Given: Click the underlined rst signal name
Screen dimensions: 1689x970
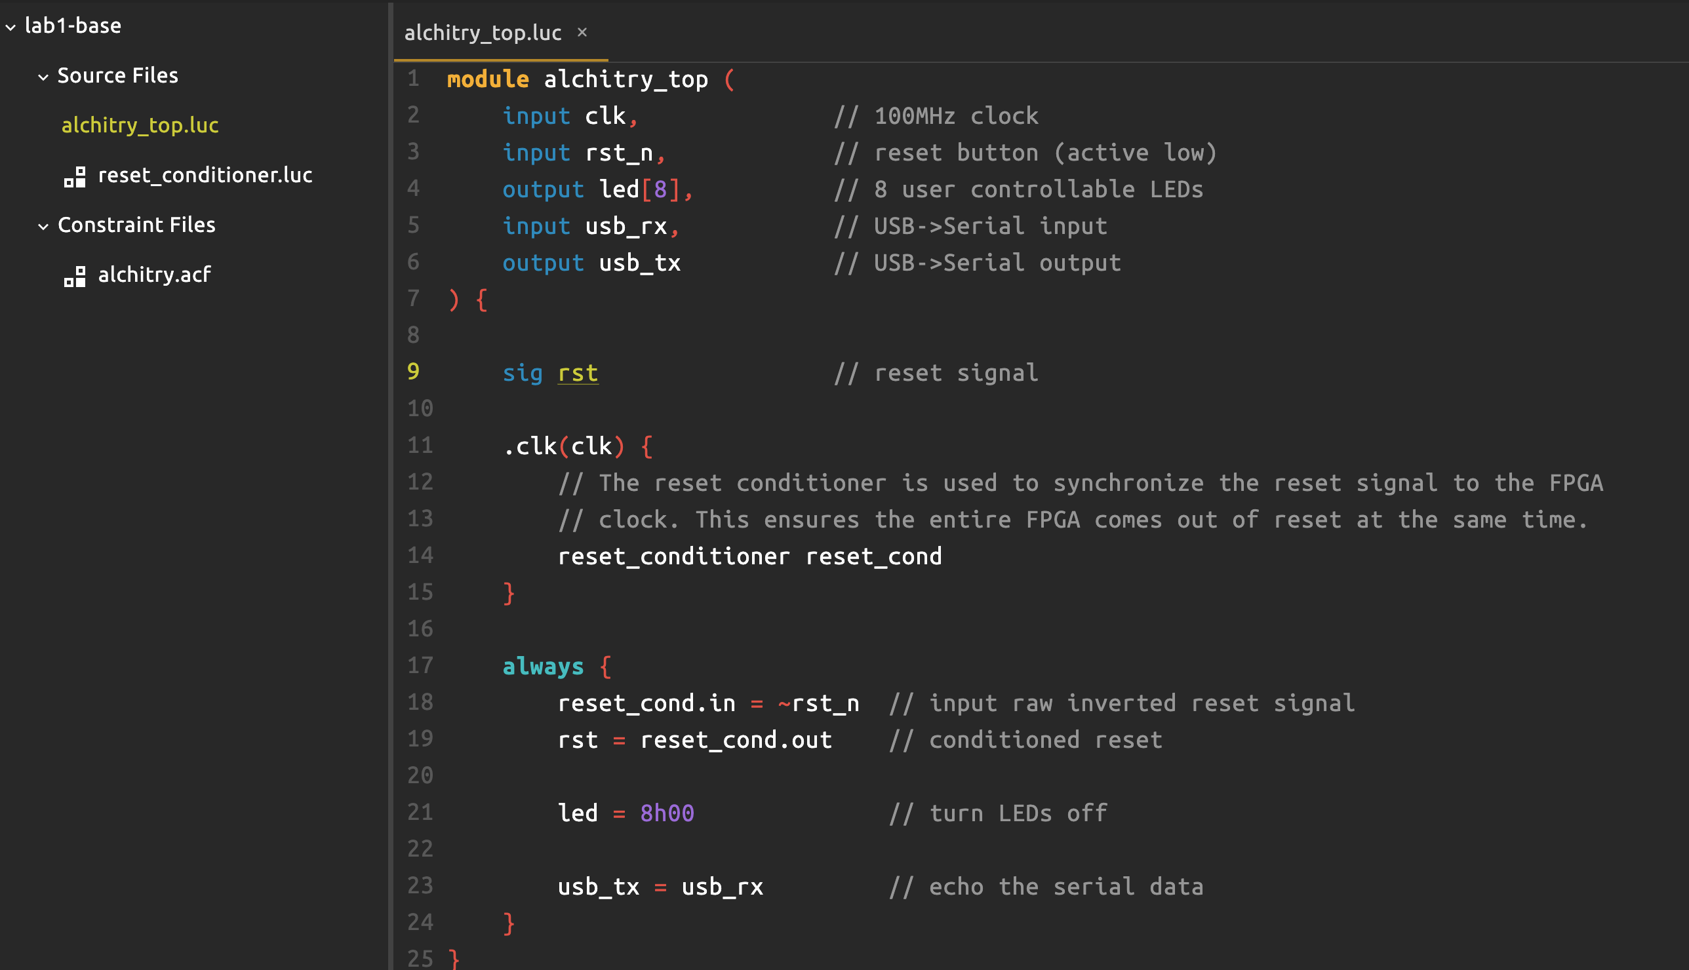Looking at the screenshot, I should coord(577,373).
